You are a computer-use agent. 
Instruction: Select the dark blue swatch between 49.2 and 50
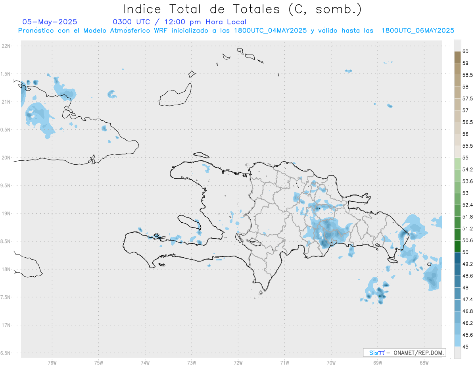tap(457, 258)
